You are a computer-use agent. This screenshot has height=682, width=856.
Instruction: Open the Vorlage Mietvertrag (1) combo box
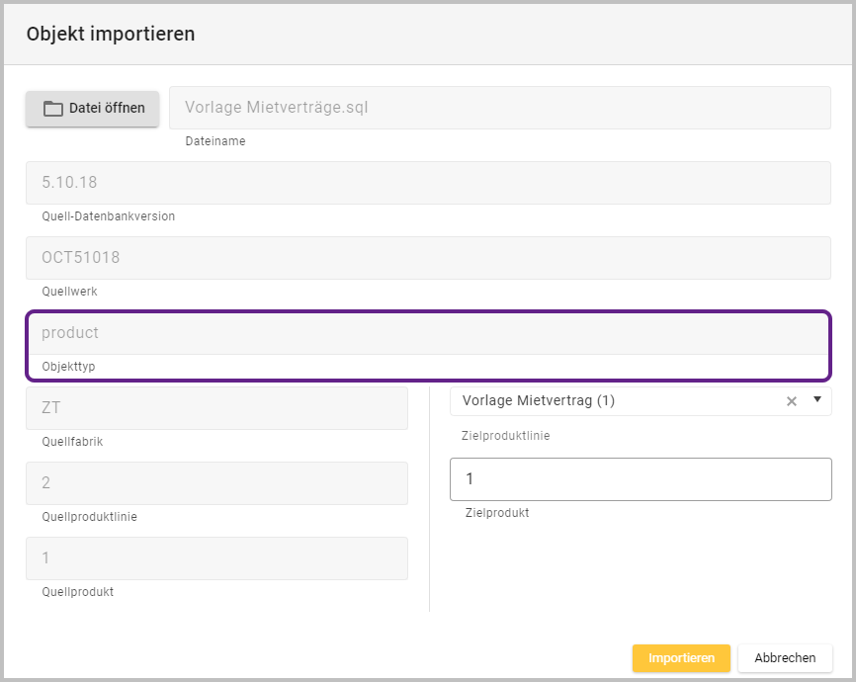click(x=613, y=401)
